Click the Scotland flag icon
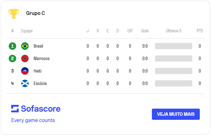 (x=25, y=83)
